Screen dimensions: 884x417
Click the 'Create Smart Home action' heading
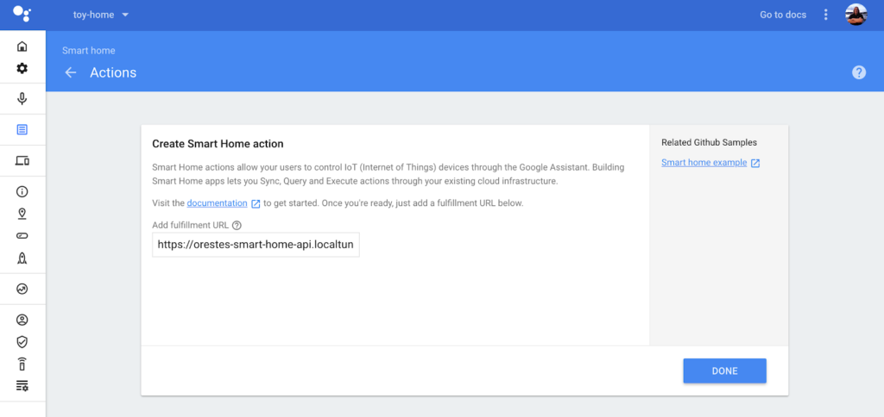[218, 144]
